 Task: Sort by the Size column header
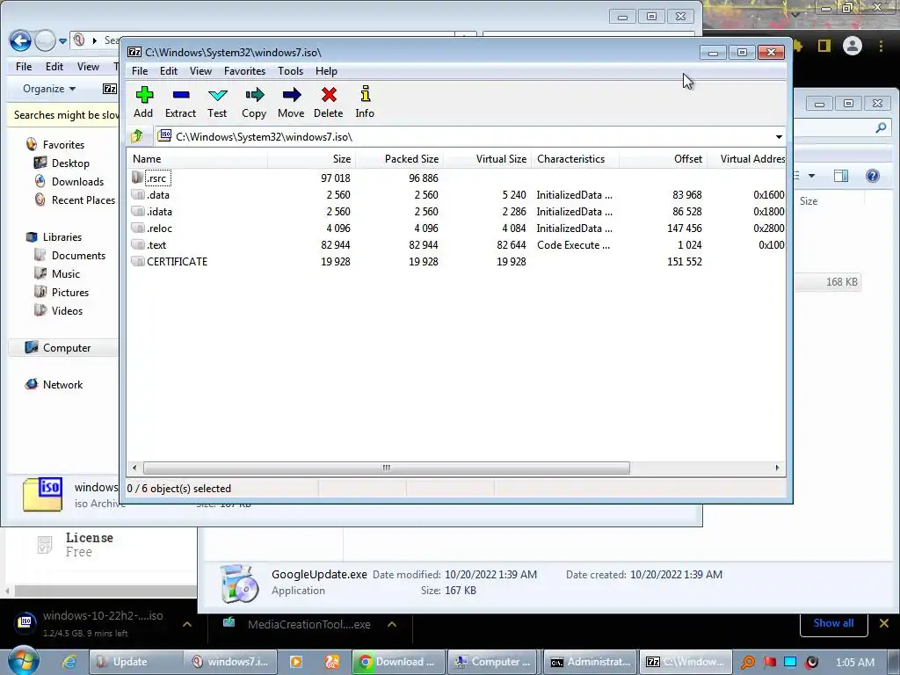[x=312, y=159]
